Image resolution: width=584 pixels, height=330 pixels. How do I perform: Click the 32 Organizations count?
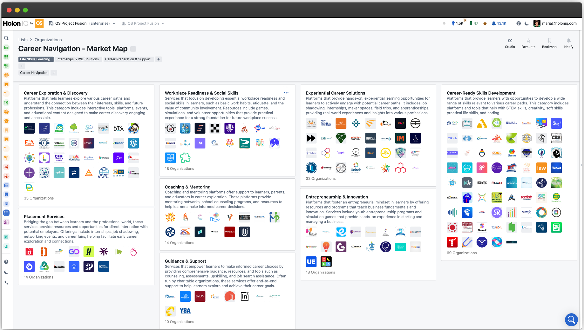point(321,179)
